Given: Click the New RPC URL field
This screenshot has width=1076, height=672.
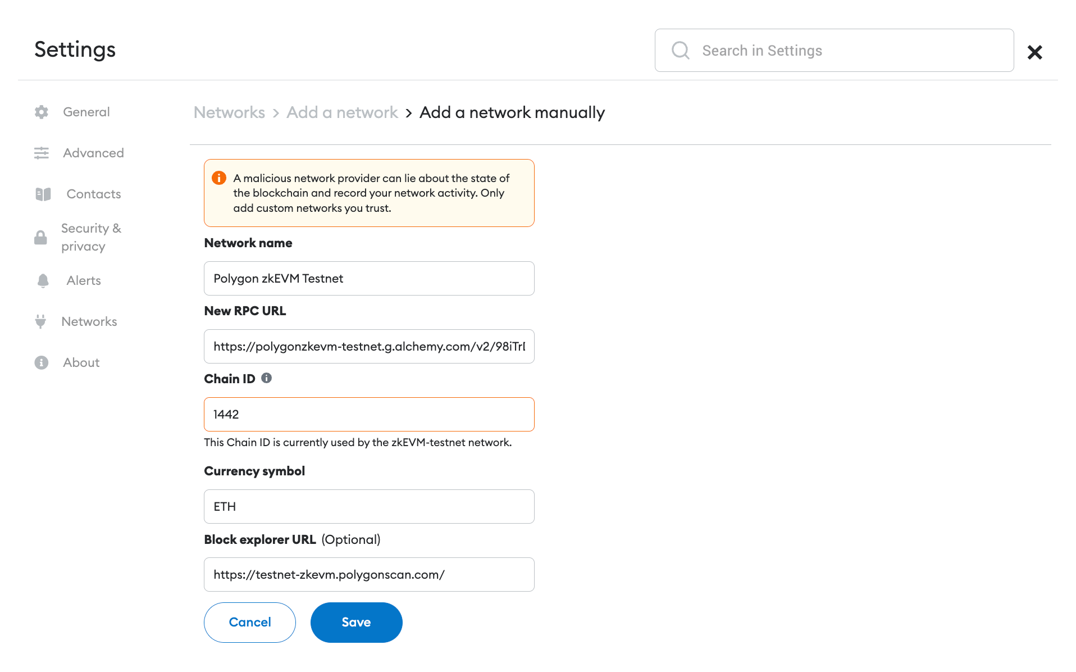Looking at the screenshot, I should [x=369, y=346].
